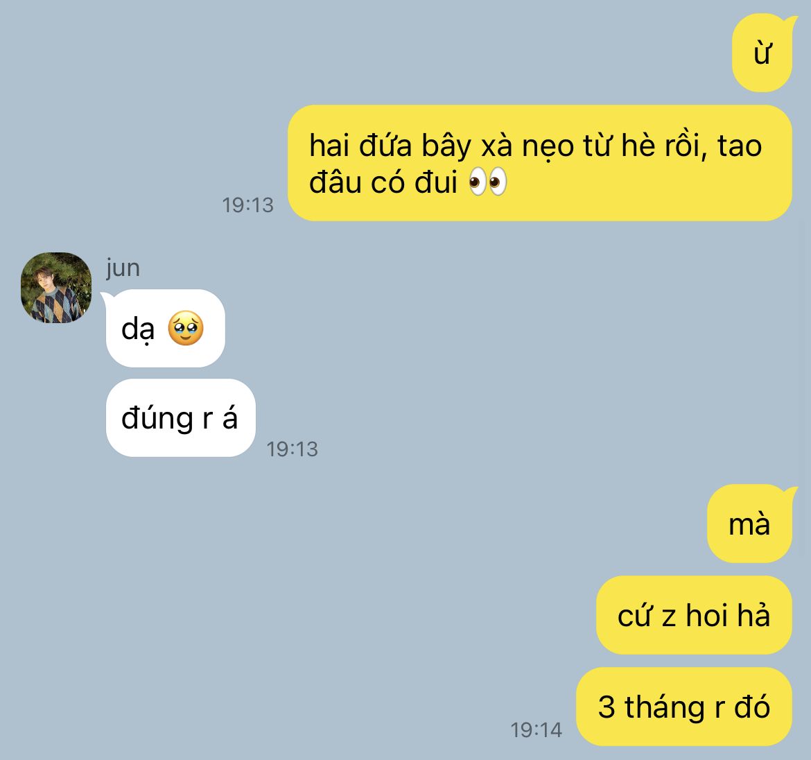Click the word 'hoi' in yellow bubble
This screenshot has width=811, height=760.
tap(706, 615)
